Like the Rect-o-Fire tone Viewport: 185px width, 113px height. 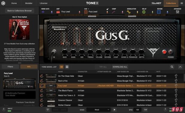pos(176,80)
